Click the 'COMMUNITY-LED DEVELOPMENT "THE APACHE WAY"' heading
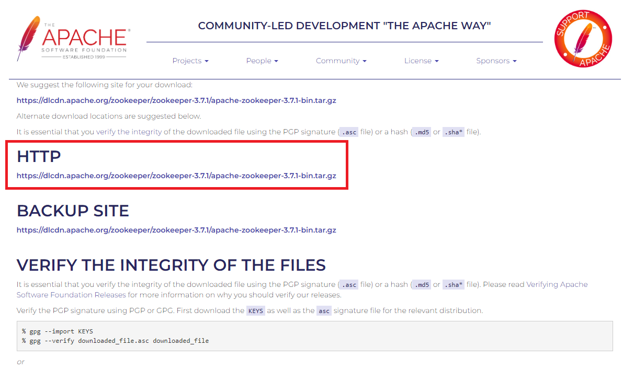Image resolution: width=634 pixels, height=370 pixels. [x=345, y=26]
